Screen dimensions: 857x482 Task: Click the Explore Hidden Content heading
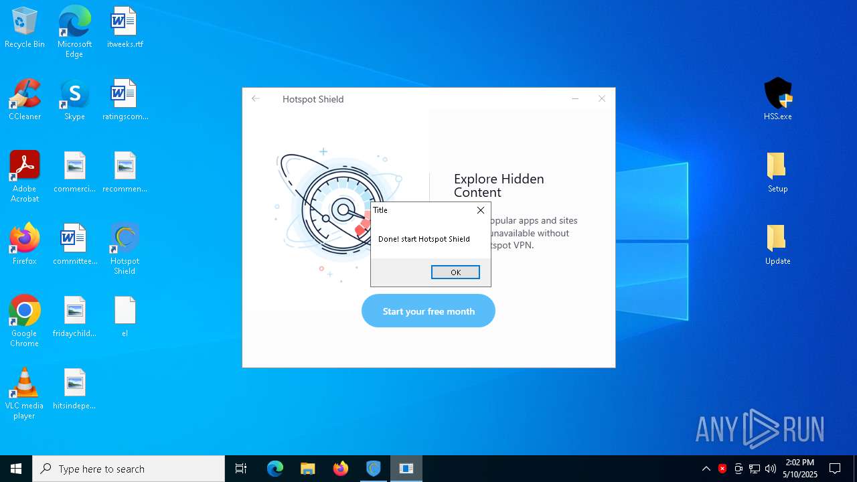coord(499,185)
